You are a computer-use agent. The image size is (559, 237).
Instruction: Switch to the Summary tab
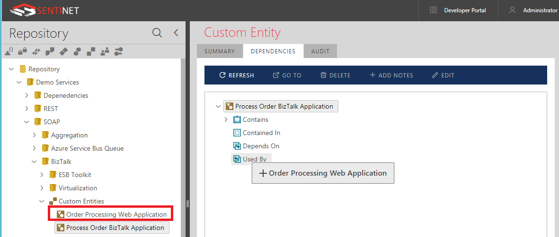[x=220, y=51]
